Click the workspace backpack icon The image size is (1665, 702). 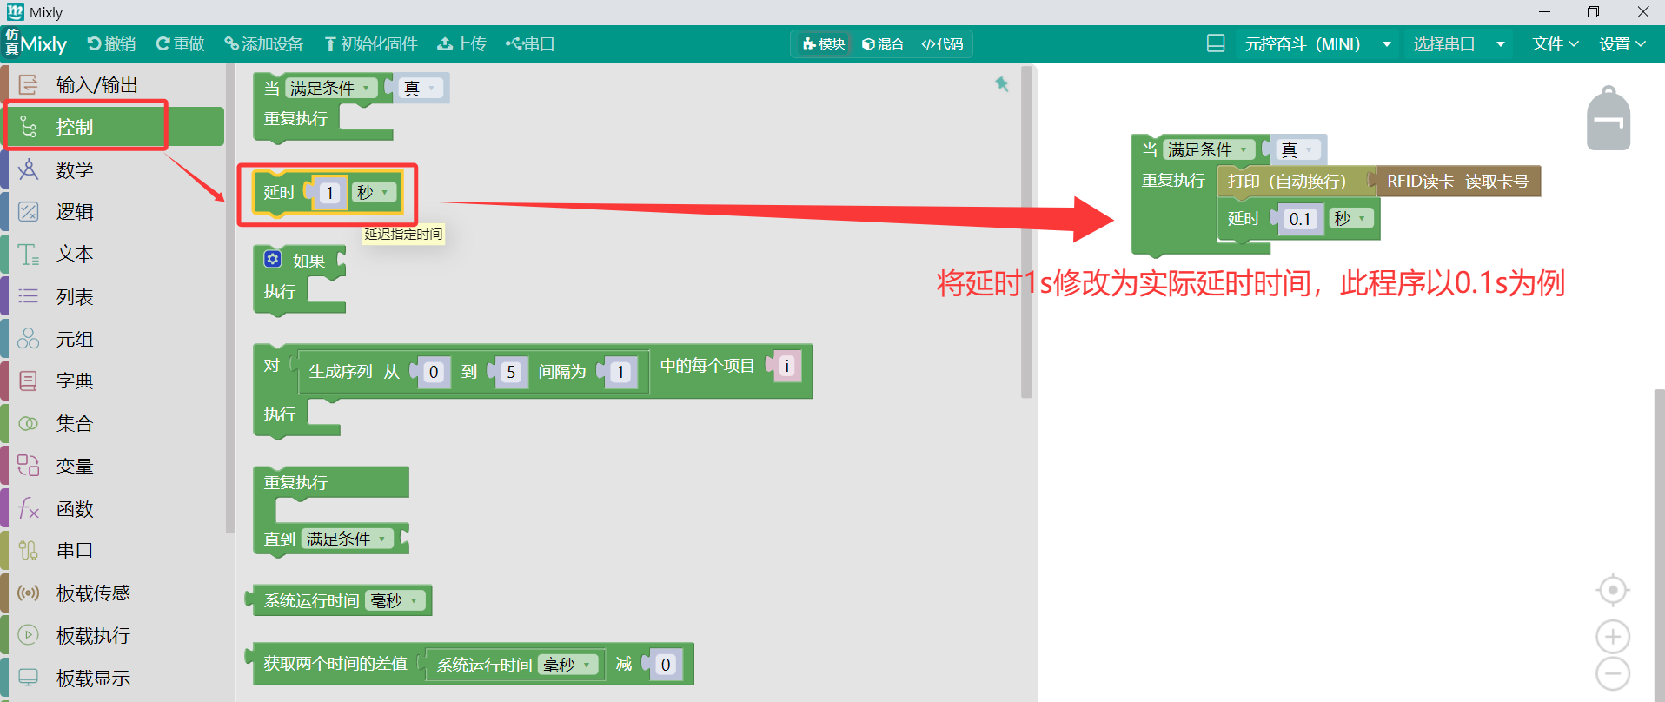tap(1609, 118)
